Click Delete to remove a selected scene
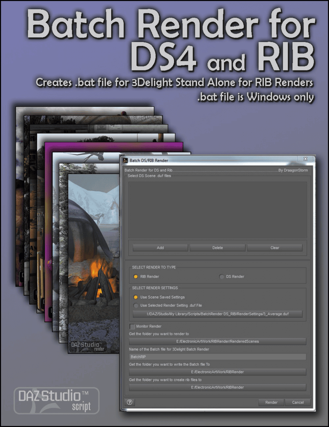The image size is (329, 427). click(217, 248)
